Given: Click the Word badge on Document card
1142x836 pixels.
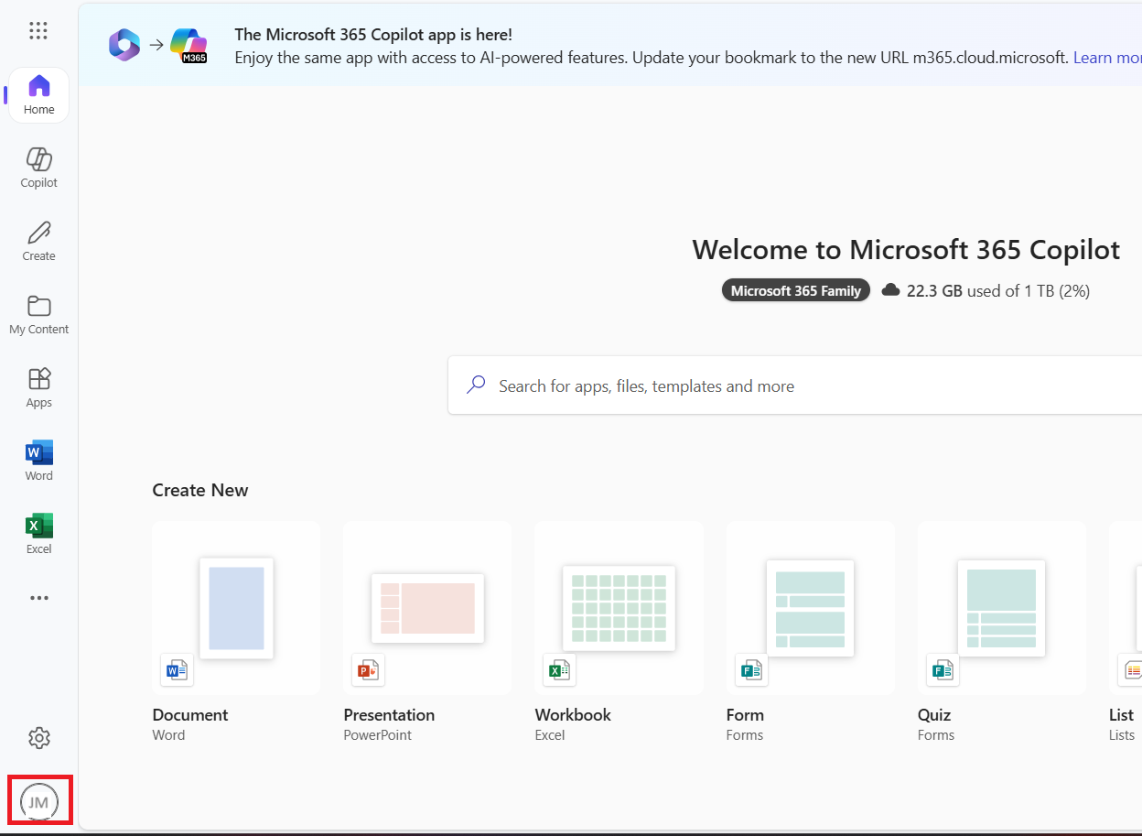Looking at the screenshot, I should tap(177, 670).
